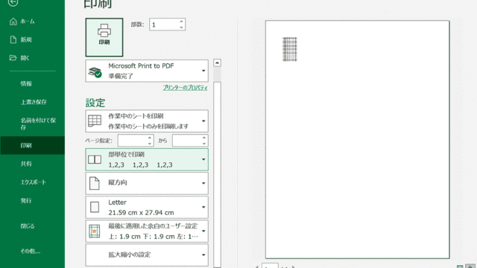Open the Letter paper size dropdown
The image size is (477, 268).
(147, 207)
